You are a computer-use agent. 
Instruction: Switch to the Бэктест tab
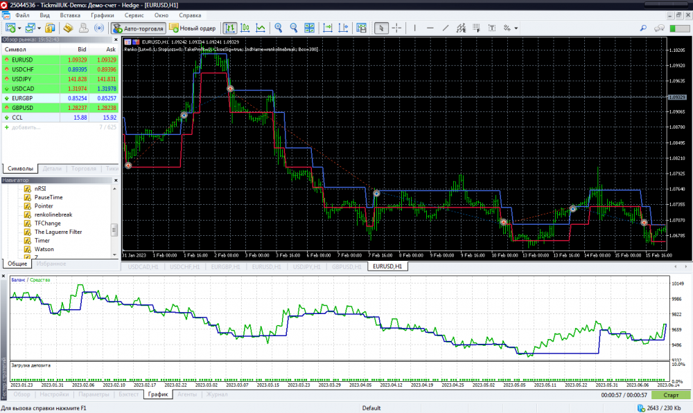click(x=129, y=394)
